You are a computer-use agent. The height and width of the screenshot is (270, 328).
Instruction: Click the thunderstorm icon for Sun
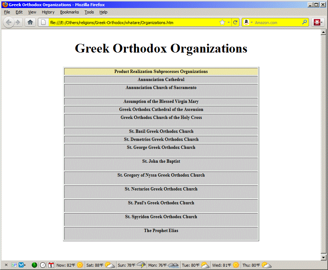click(141, 265)
